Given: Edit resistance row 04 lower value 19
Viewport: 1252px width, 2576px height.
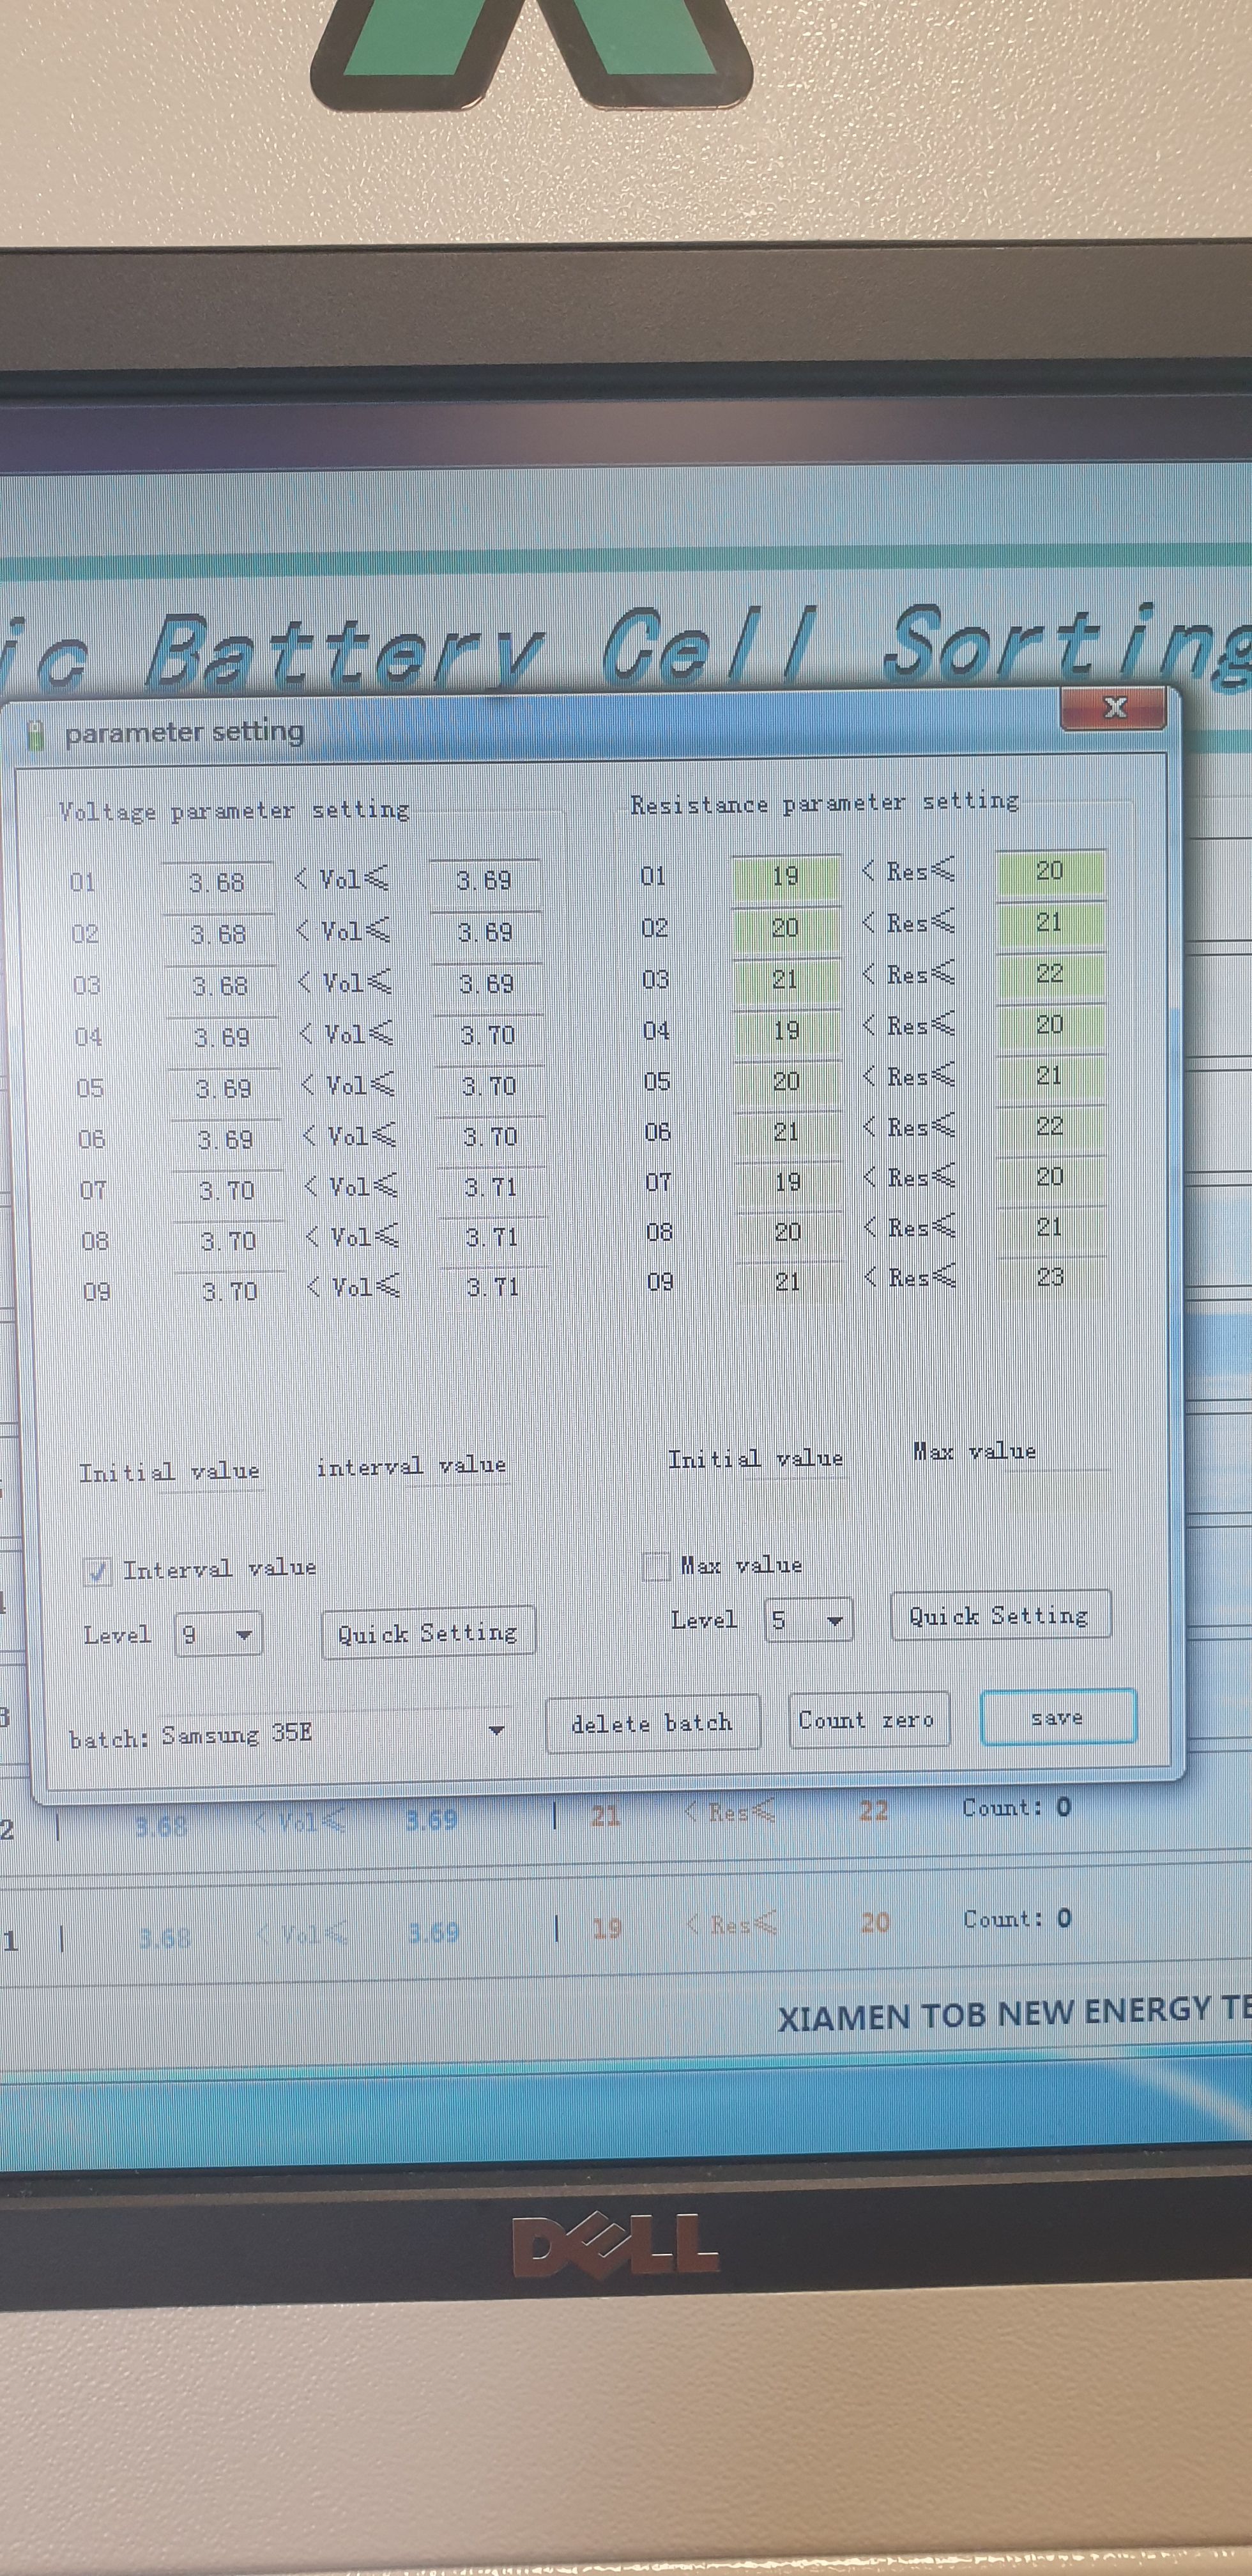Looking at the screenshot, I should (x=787, y=1031).
